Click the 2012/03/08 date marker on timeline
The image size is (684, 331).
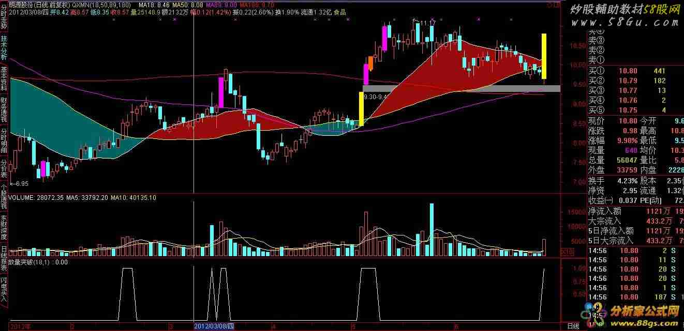click(214, 326)
